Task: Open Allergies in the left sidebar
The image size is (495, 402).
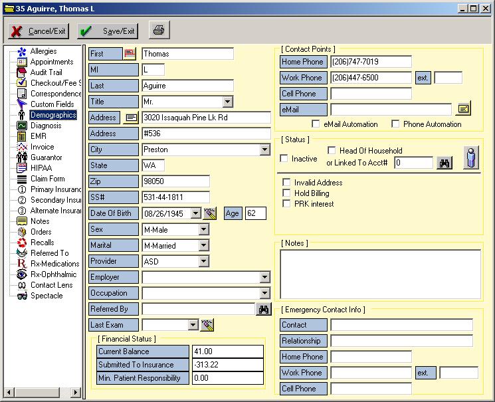Action: pyautogui.click(x=43, y=51)
